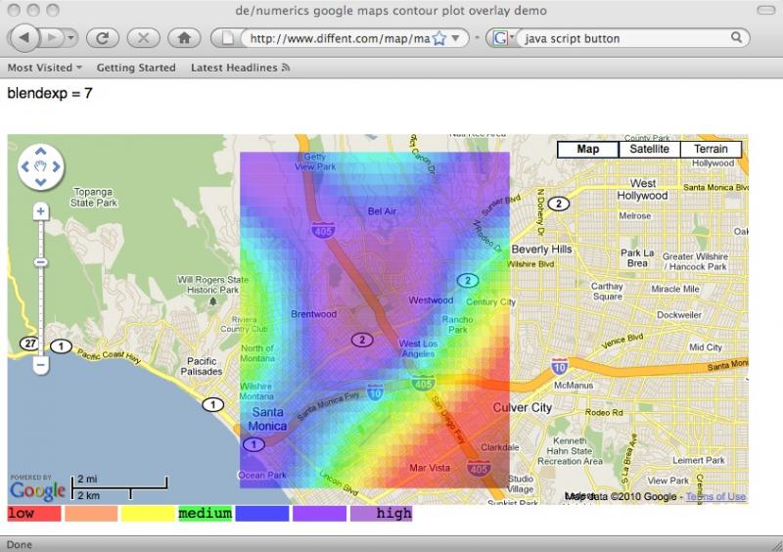Screen dimensions: 783x552
Task: Focus the address bar with diffent.com URL
Action: 340,38
